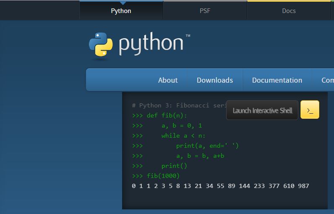Click the '# Python 3: Fibonacci' comment line
The image size is (334, 214).
[179, 105]
